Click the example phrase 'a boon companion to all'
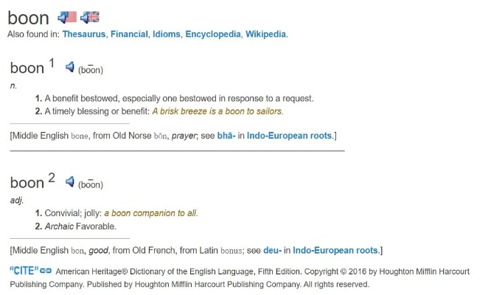The height and width of the screenshot is (295, 488). pyautogui.click(x=150, y=213)
